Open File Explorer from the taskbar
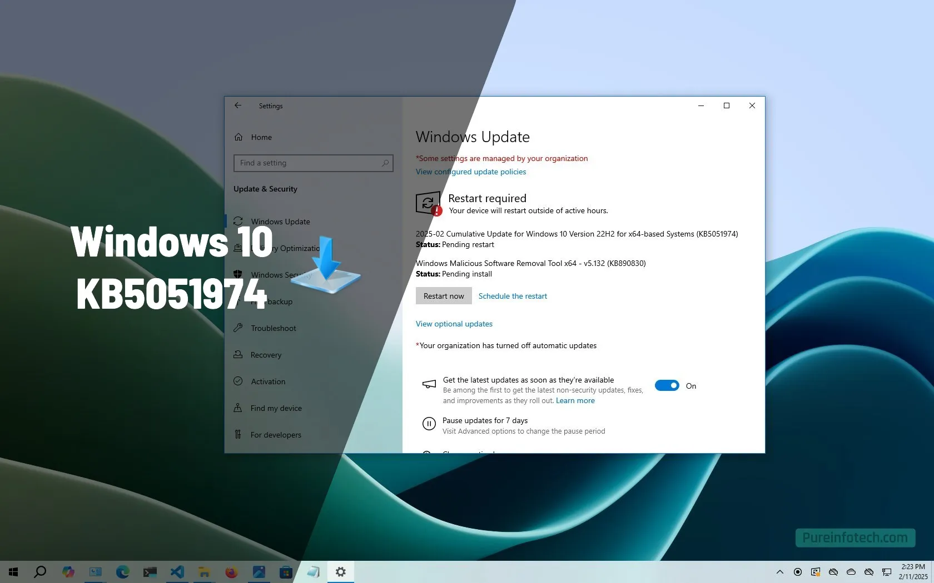The width and height of the screenshot is (934, 583). (x=204, y=572)
